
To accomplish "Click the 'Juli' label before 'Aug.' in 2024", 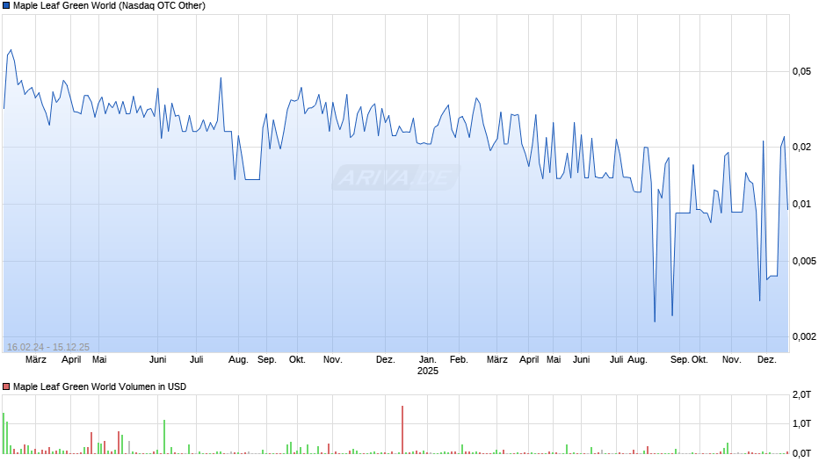I will pyautogui.click(x=197, y=359).
